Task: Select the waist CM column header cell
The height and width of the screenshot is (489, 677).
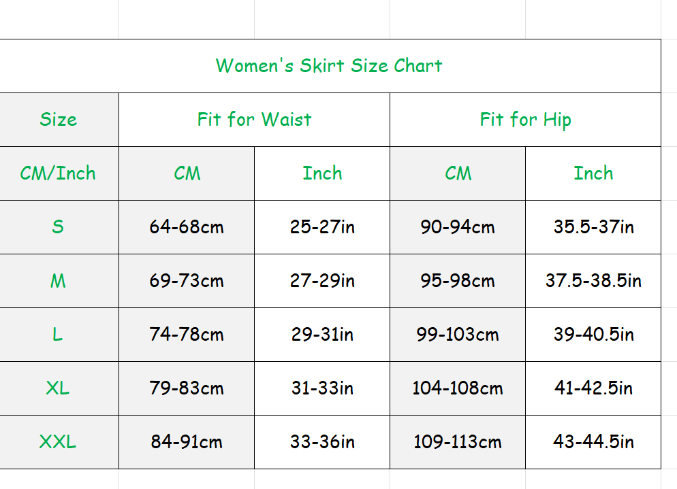Action: click(187, 173)
